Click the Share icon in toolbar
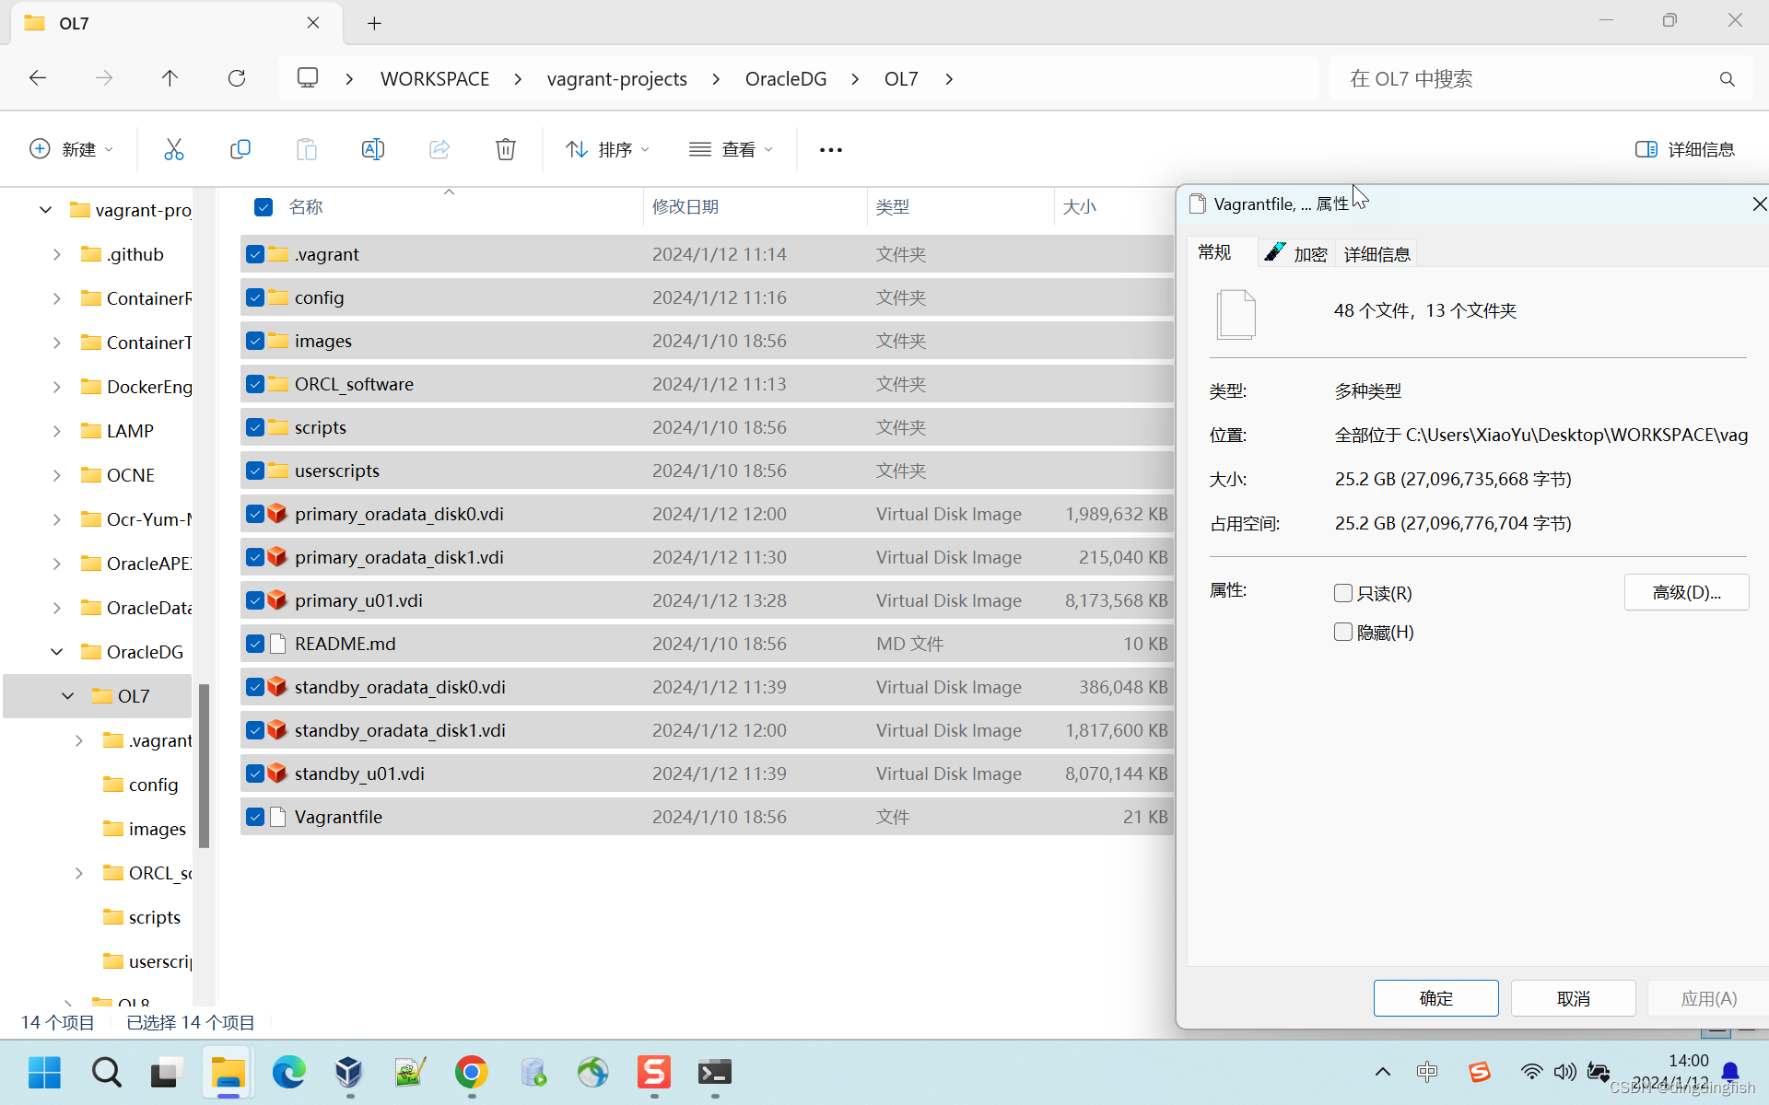 439,149
